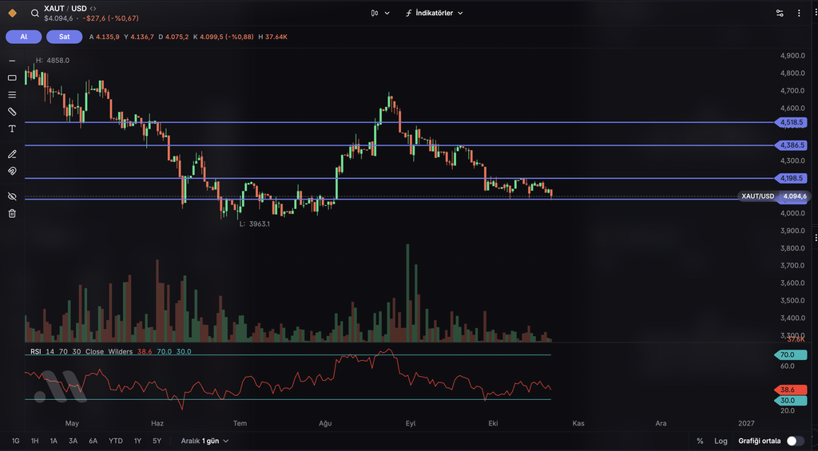Open the Aralık 1 gün interval dropdown
Viewport: 818px width, 451px height.
[x=204, y=441]
